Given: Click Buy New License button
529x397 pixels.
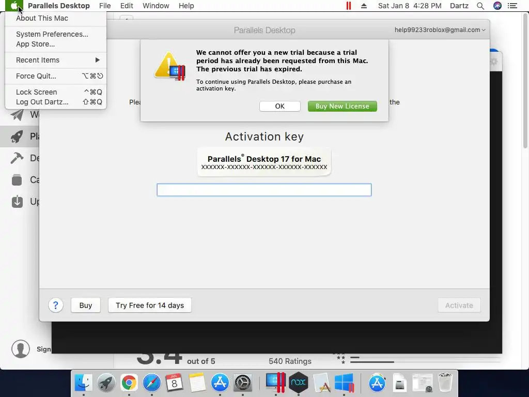Looking at the screenshot, I should pyautogui.click(x=342, y=106).
